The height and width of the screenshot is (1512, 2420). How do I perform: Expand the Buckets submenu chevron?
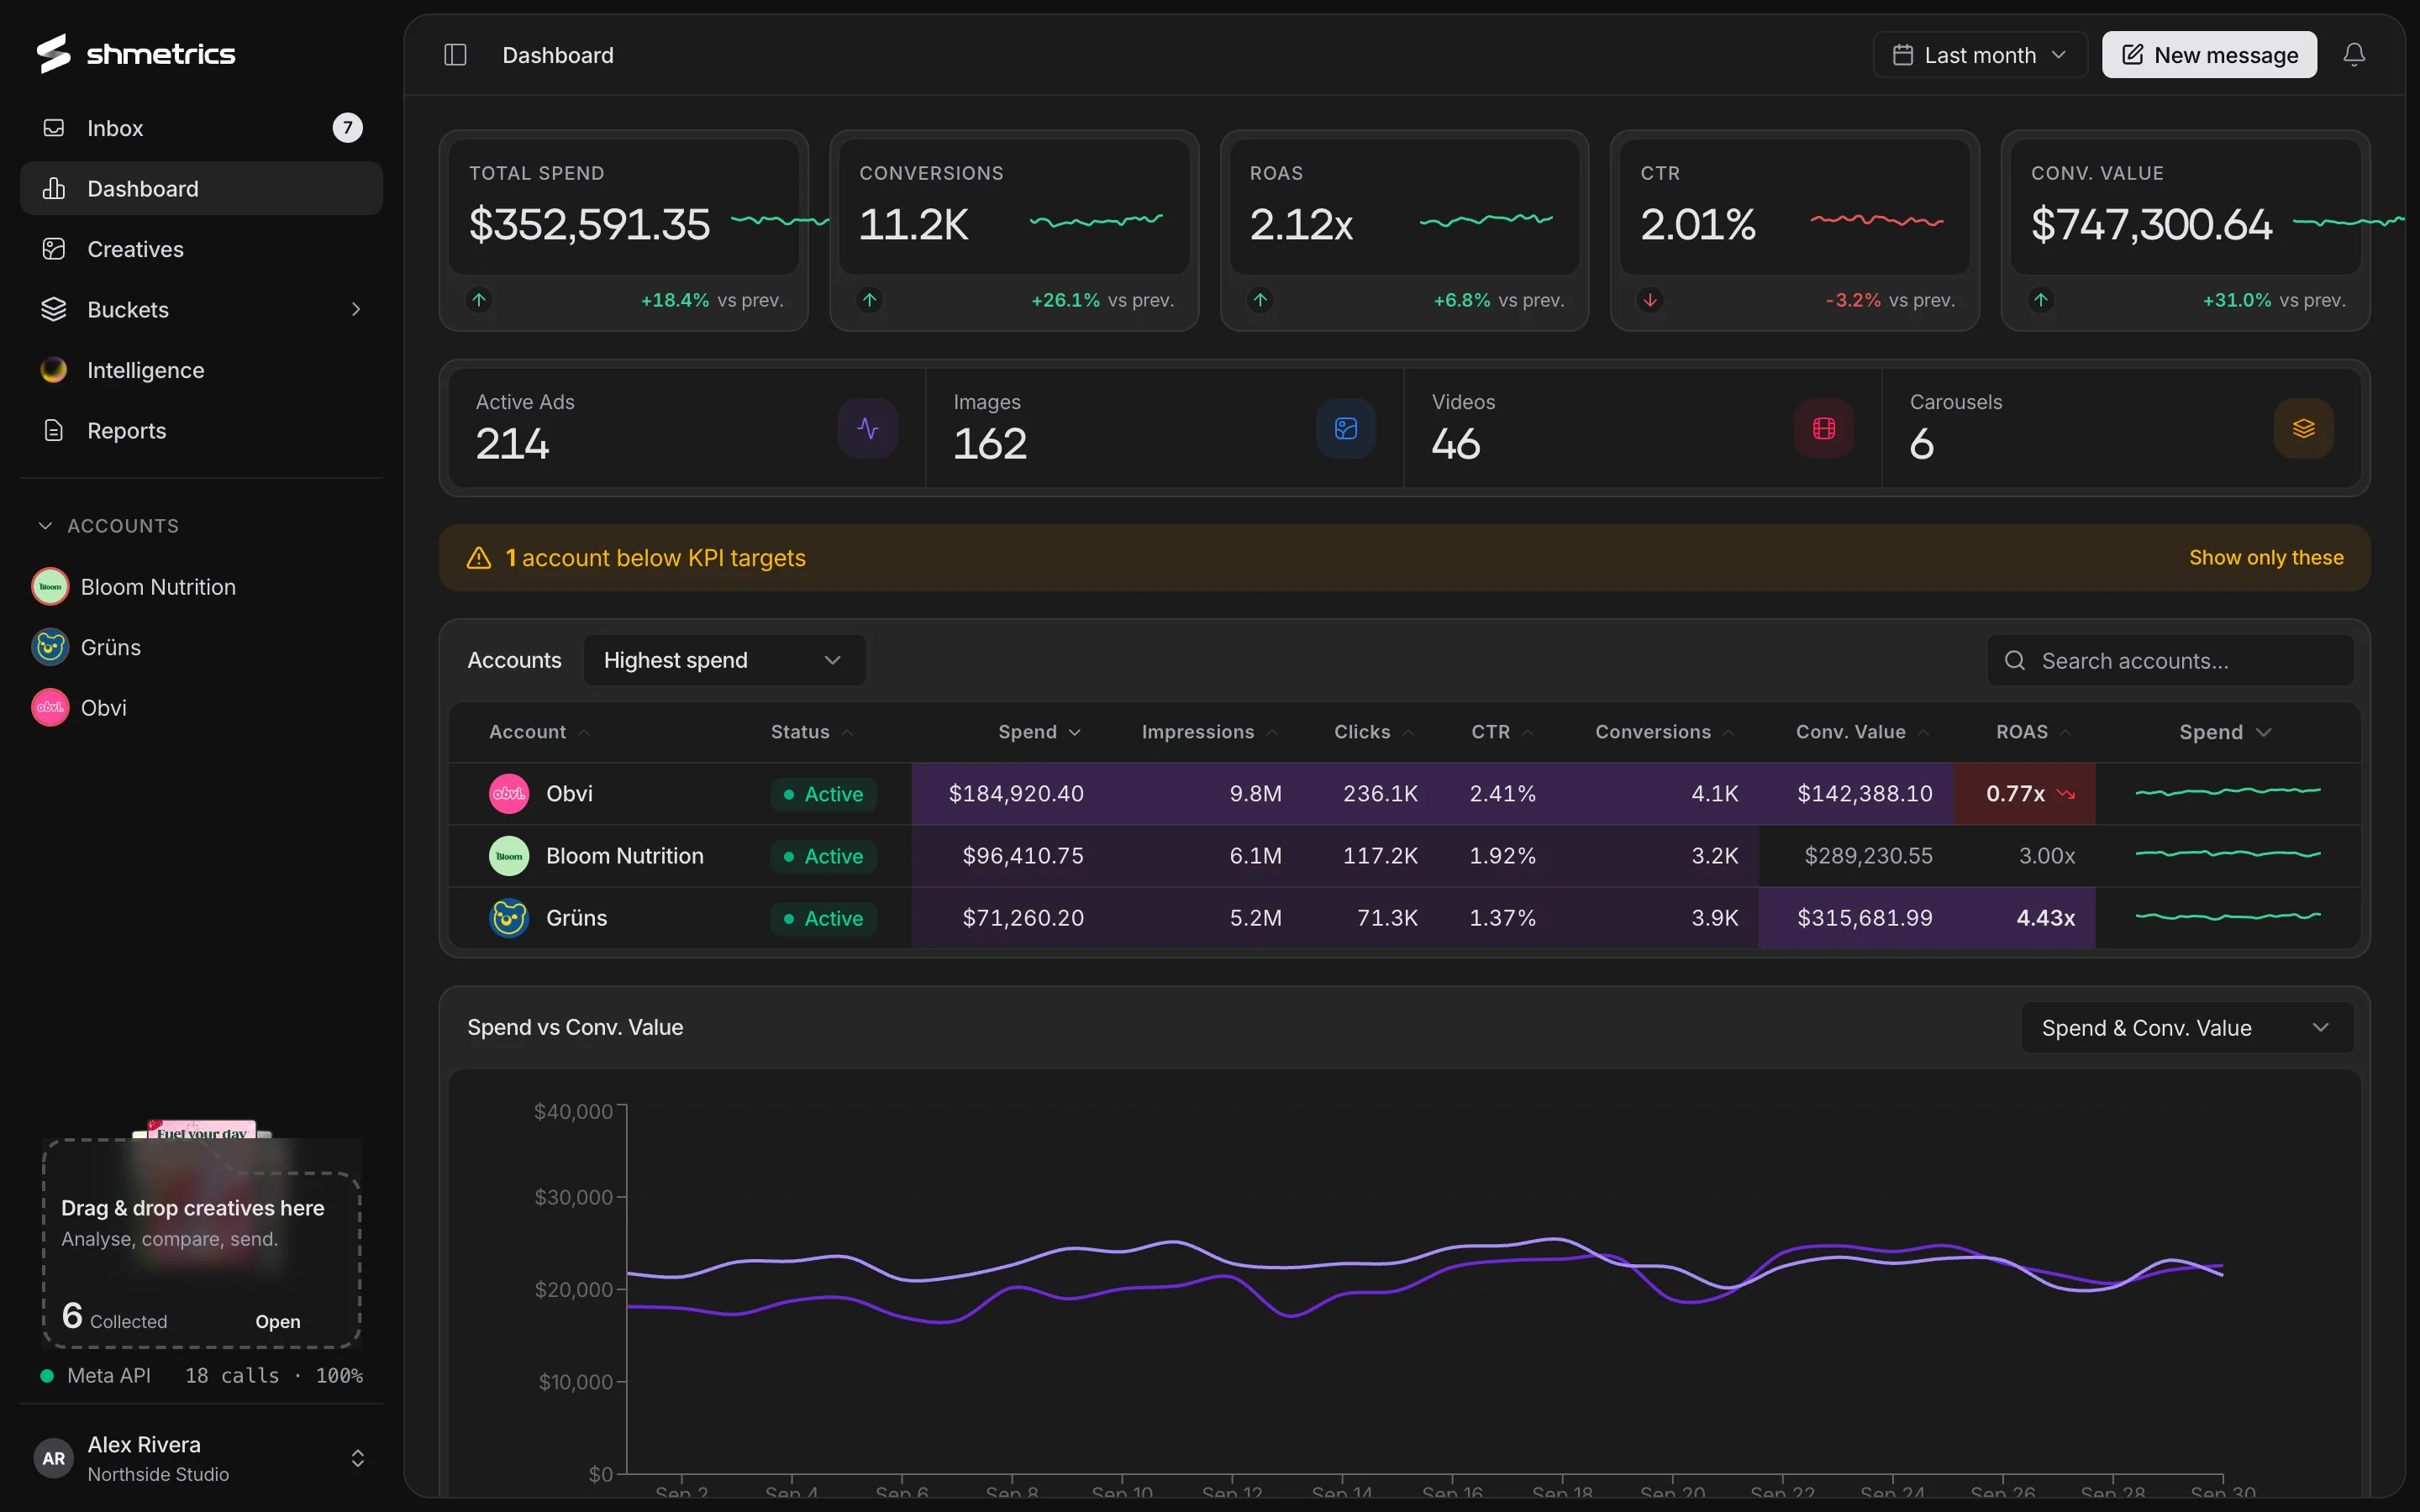(x=356, y=310)
